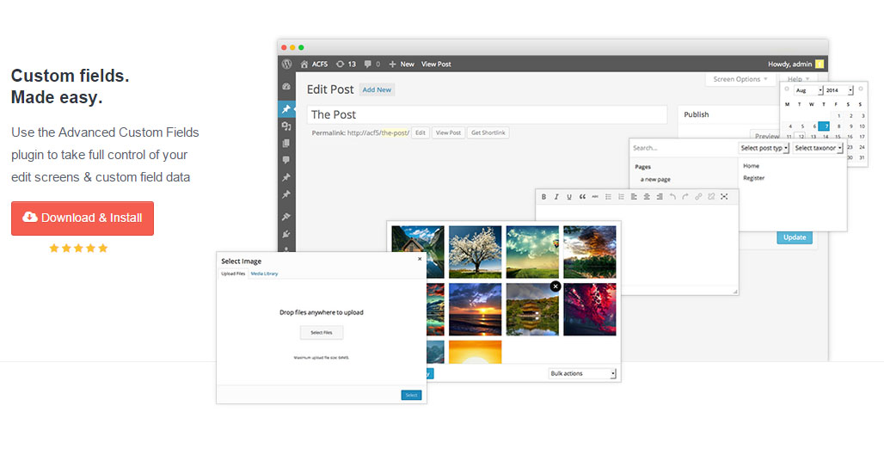The height and width of the screenshot is (449, 884).
Task: Open the 13 pending updates indicator
Action: point(347,64)
